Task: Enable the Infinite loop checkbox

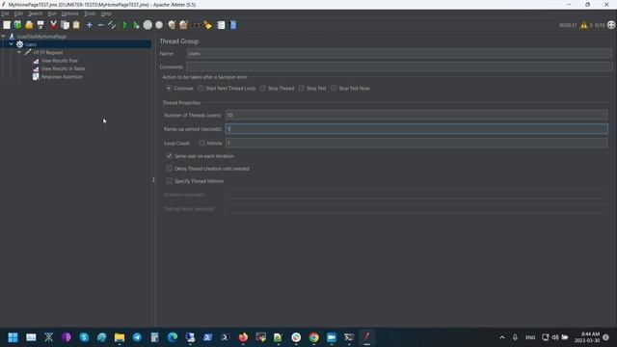Action: click(x=201, y=143)
